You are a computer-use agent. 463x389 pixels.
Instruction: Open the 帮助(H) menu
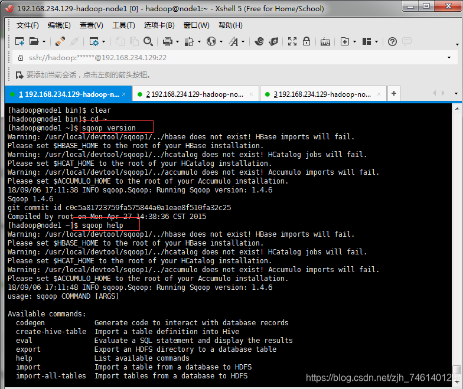point(230,25)
